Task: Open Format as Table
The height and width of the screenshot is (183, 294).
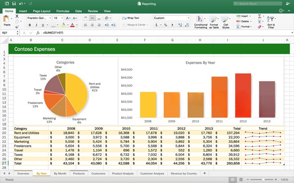Action: click(x=214, y=22)
